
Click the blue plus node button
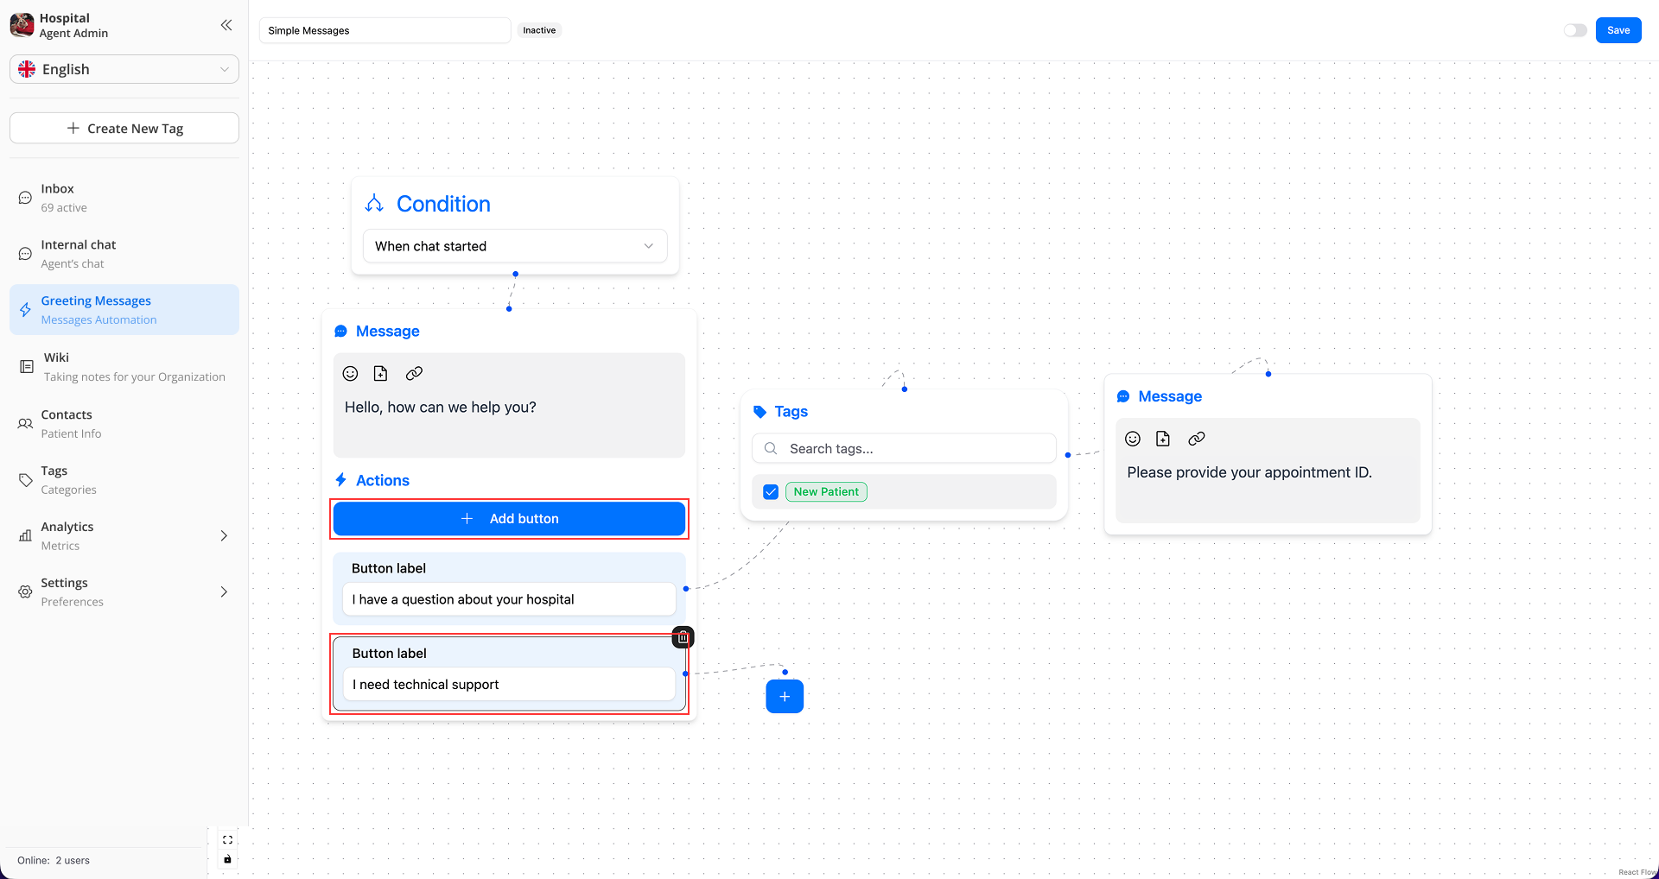point(784,696)
